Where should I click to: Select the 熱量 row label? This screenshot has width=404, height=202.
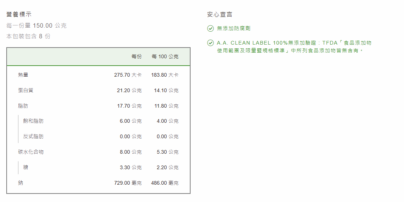[23, 75]
